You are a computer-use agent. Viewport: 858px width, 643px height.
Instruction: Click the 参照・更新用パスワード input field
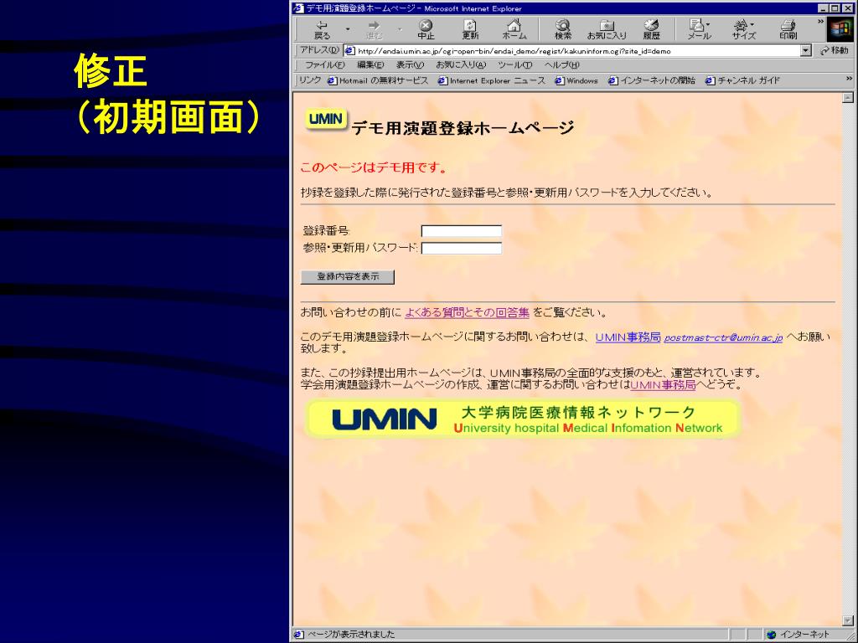pyautogui.click(x=462, y=248)
